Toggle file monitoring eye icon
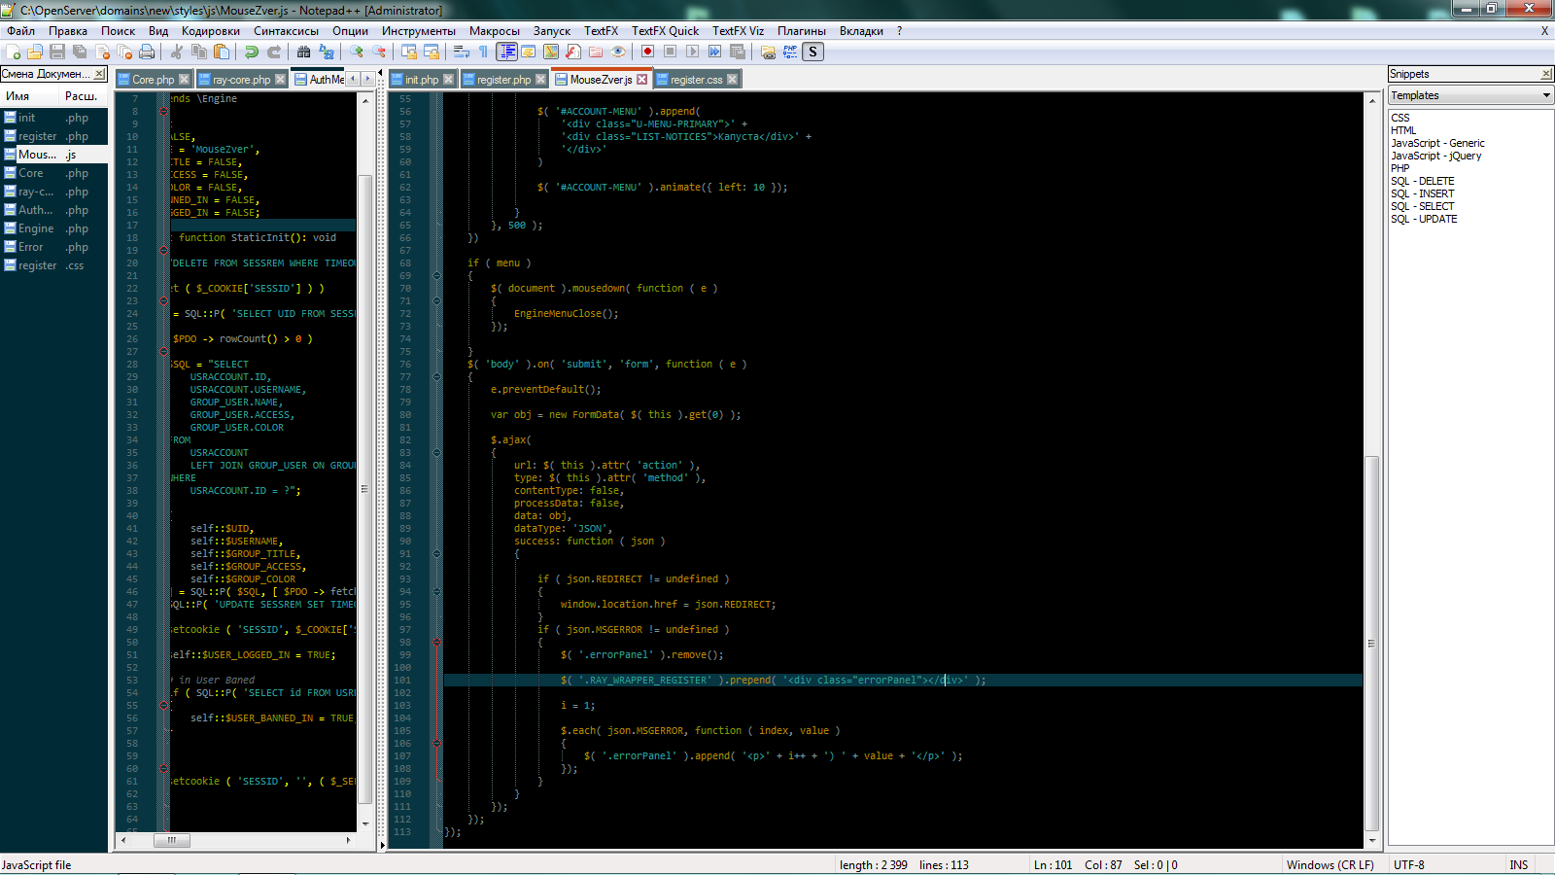 pyautogui.click(x=618, y=52)
